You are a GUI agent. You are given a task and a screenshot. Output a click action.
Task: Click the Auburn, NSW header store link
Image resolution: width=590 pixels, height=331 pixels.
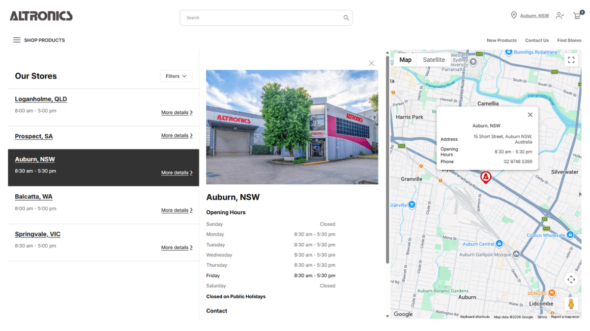click(x=534, y=16)
